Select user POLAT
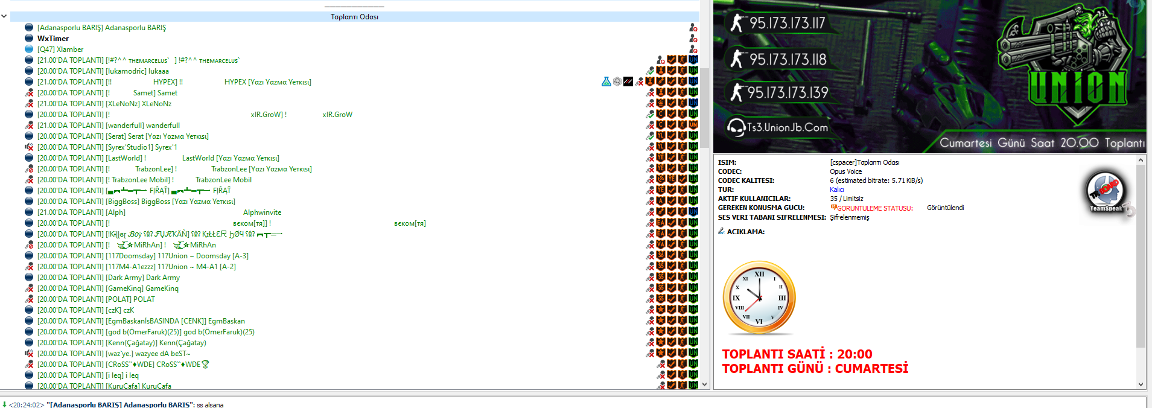This screenshot has width=1152, height=408. coord(96,299)
